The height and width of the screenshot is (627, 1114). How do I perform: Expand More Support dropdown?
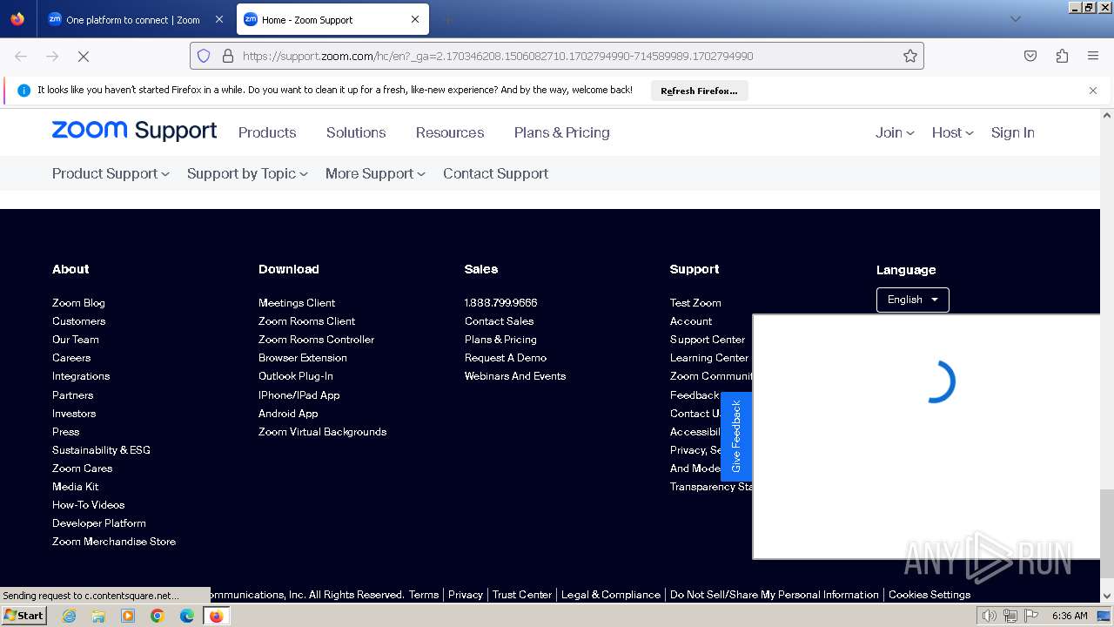tap(375, 173)
